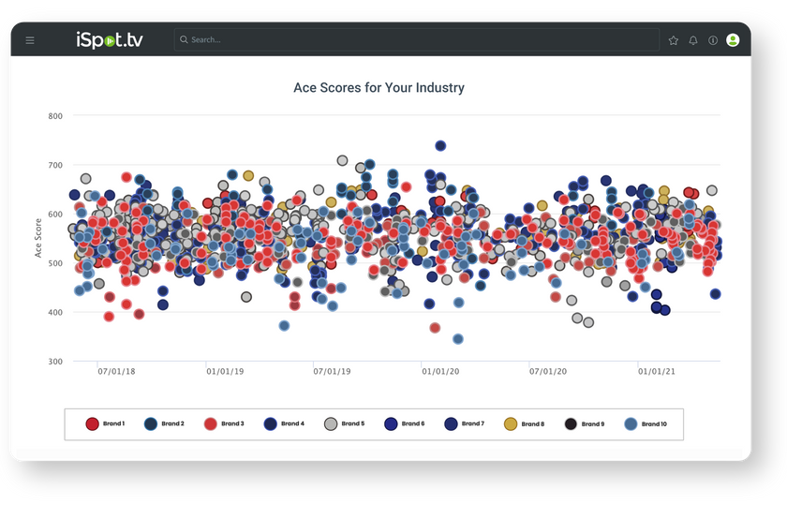Click the gold Brand 8 legend swatch
Viewport: 787px width, 519px height.
coord(512,423)
